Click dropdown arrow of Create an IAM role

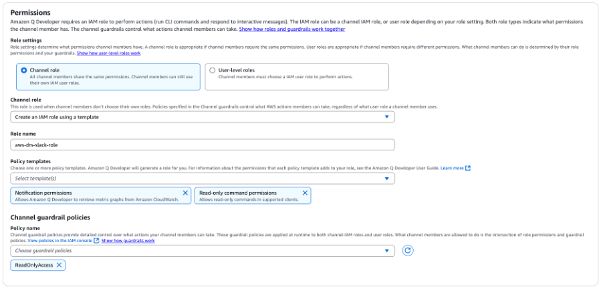(387, 117)
